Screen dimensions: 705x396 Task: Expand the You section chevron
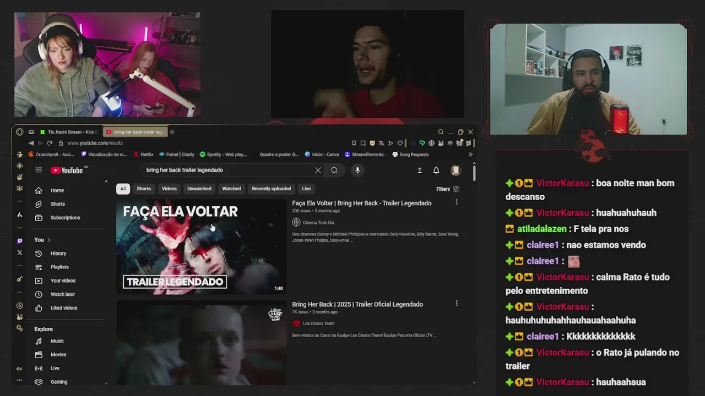[x=48, y=240]
